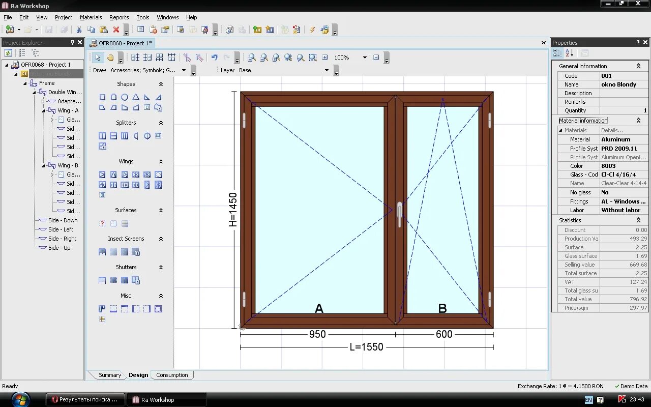Click the first shutter icon
The width and height of the screenshot is (651, 407).
point(102,280)
